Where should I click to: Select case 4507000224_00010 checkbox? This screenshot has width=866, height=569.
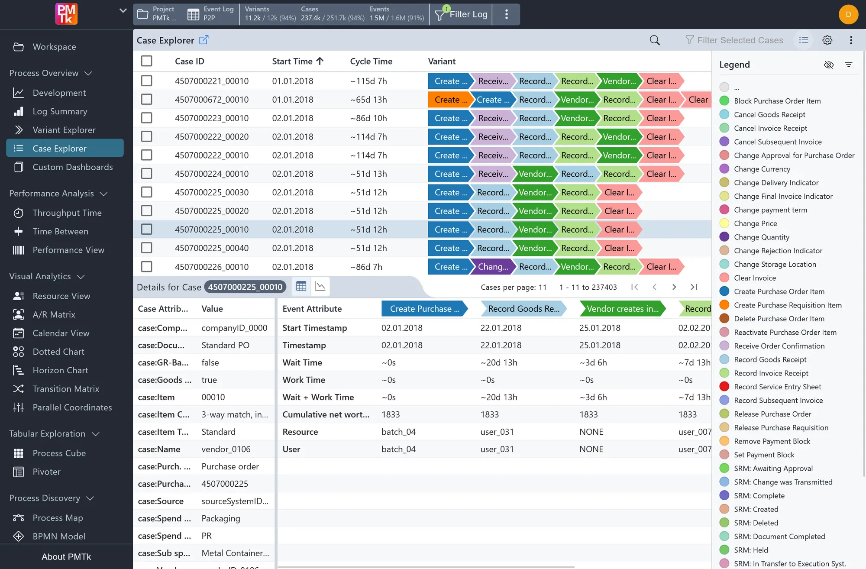pyautogui.click(x=146, y=174)
